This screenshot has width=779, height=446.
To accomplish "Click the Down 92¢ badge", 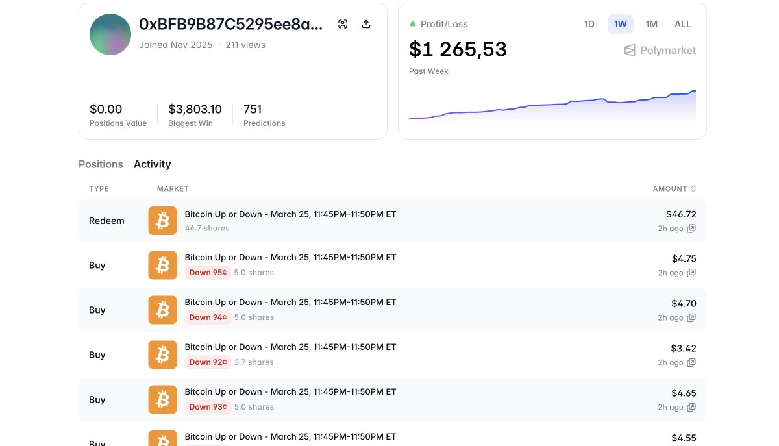I will point(208,362).
